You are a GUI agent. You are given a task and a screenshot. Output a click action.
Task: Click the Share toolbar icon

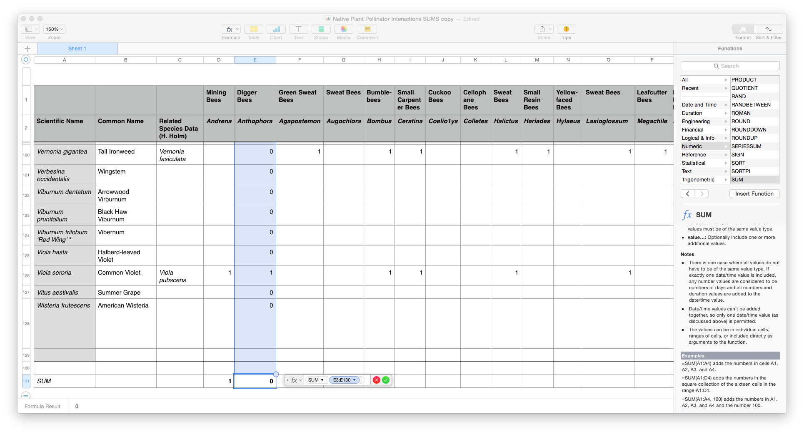click(543, 29)
